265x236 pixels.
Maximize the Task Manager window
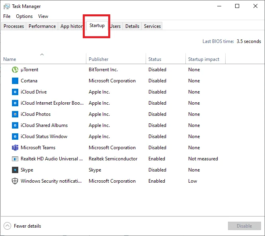pyautogui.click(x=237, y=6)
